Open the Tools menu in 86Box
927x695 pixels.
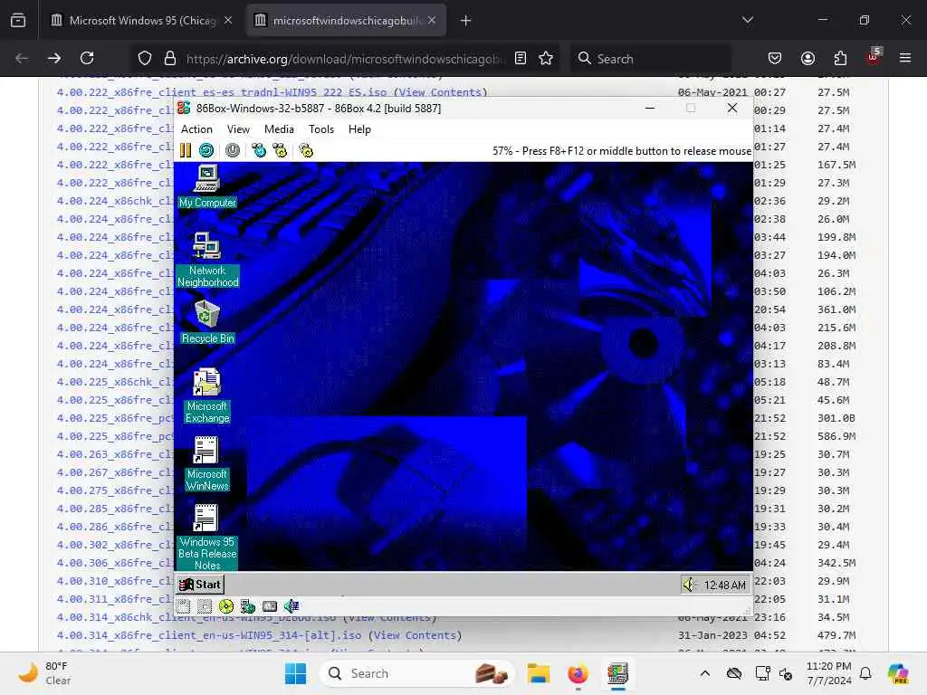click(321, 129)
